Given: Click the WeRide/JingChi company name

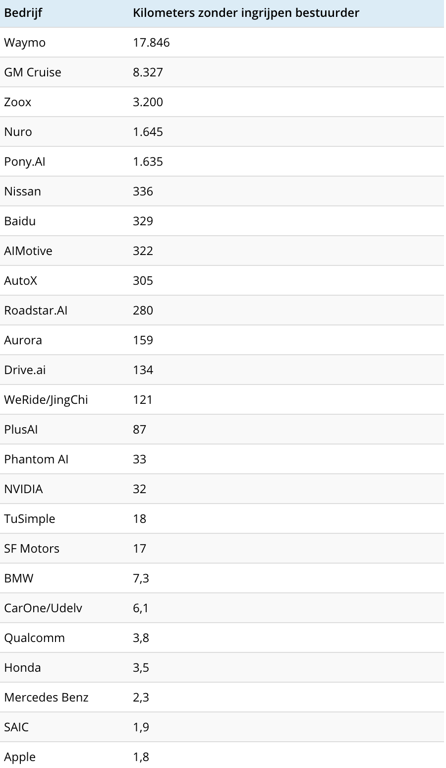Looking at the screenshot, I should 46,400.
